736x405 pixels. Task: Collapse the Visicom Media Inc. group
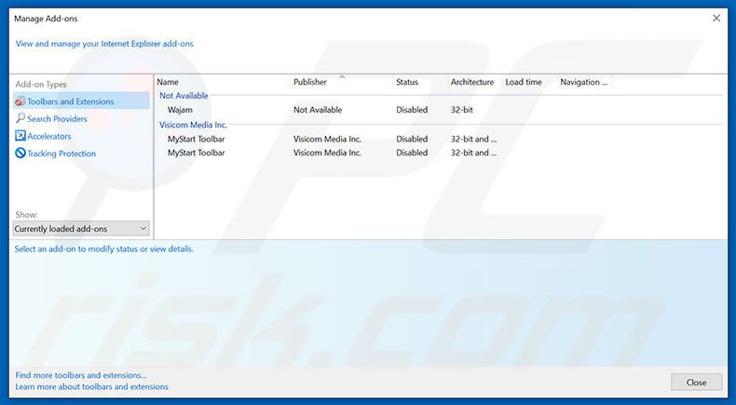coord(193,125)
